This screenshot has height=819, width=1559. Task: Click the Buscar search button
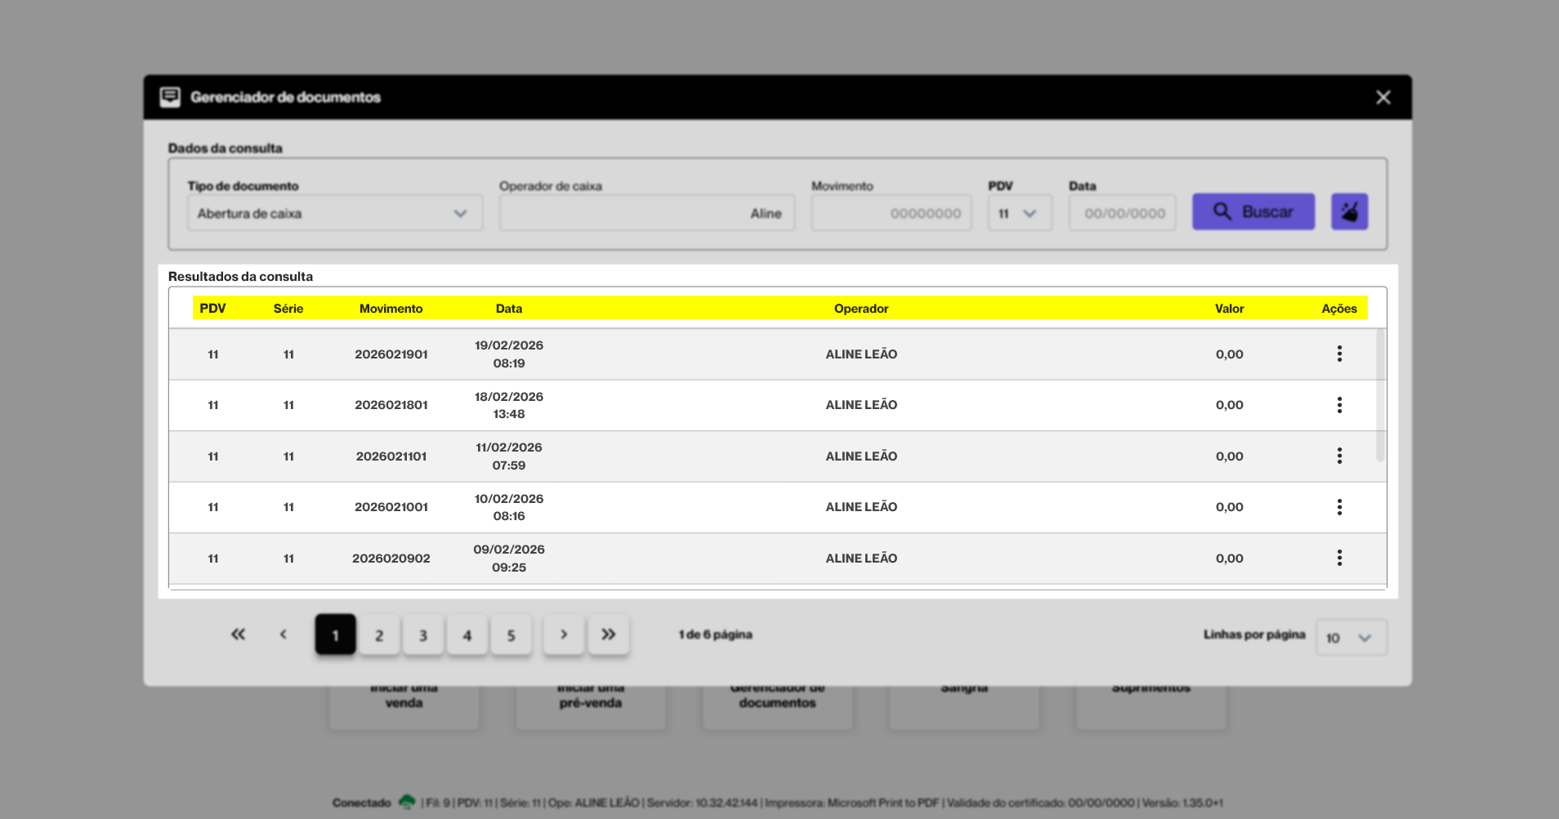coord(1253,211)
